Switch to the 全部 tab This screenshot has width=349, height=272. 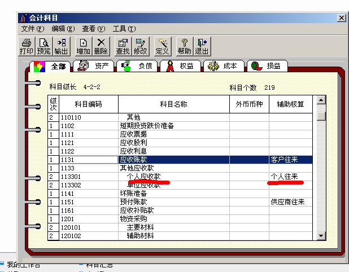(50, 66)
